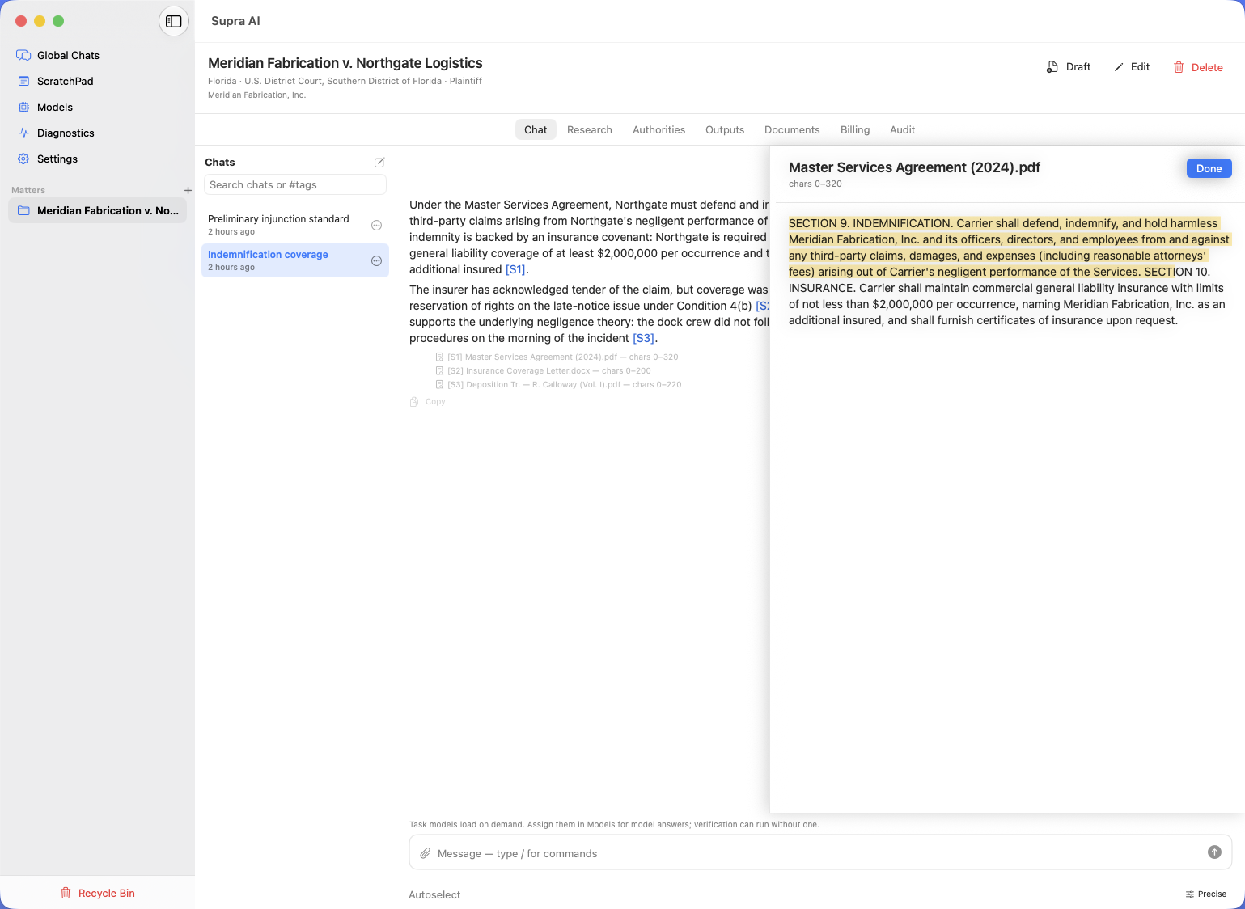Click the Draft button
The image size is (1245, 909).
click(x=1069, y=67)
